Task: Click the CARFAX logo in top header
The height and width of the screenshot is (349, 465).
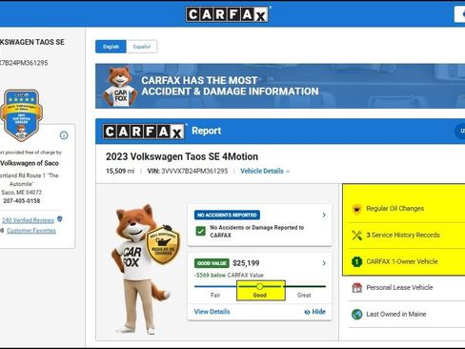Action: pyautogui.click(x=227, y=14)
